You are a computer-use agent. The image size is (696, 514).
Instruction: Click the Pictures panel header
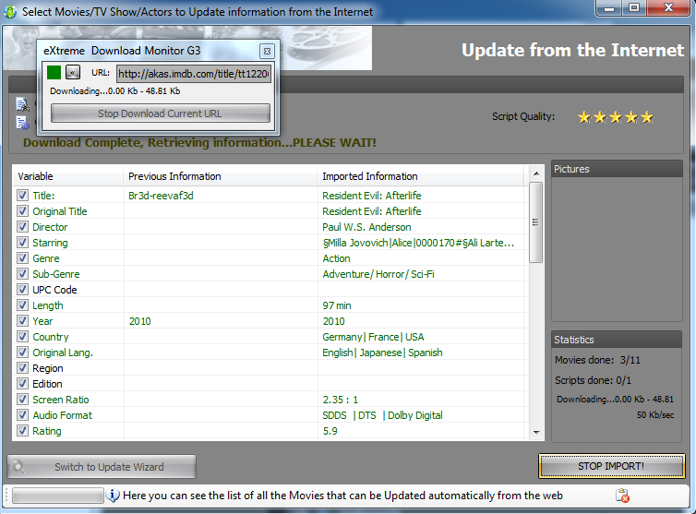pyautogui.click(x=617, y=169)
